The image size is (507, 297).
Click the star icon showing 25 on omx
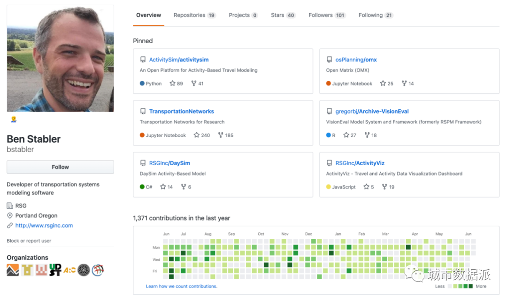383,83
